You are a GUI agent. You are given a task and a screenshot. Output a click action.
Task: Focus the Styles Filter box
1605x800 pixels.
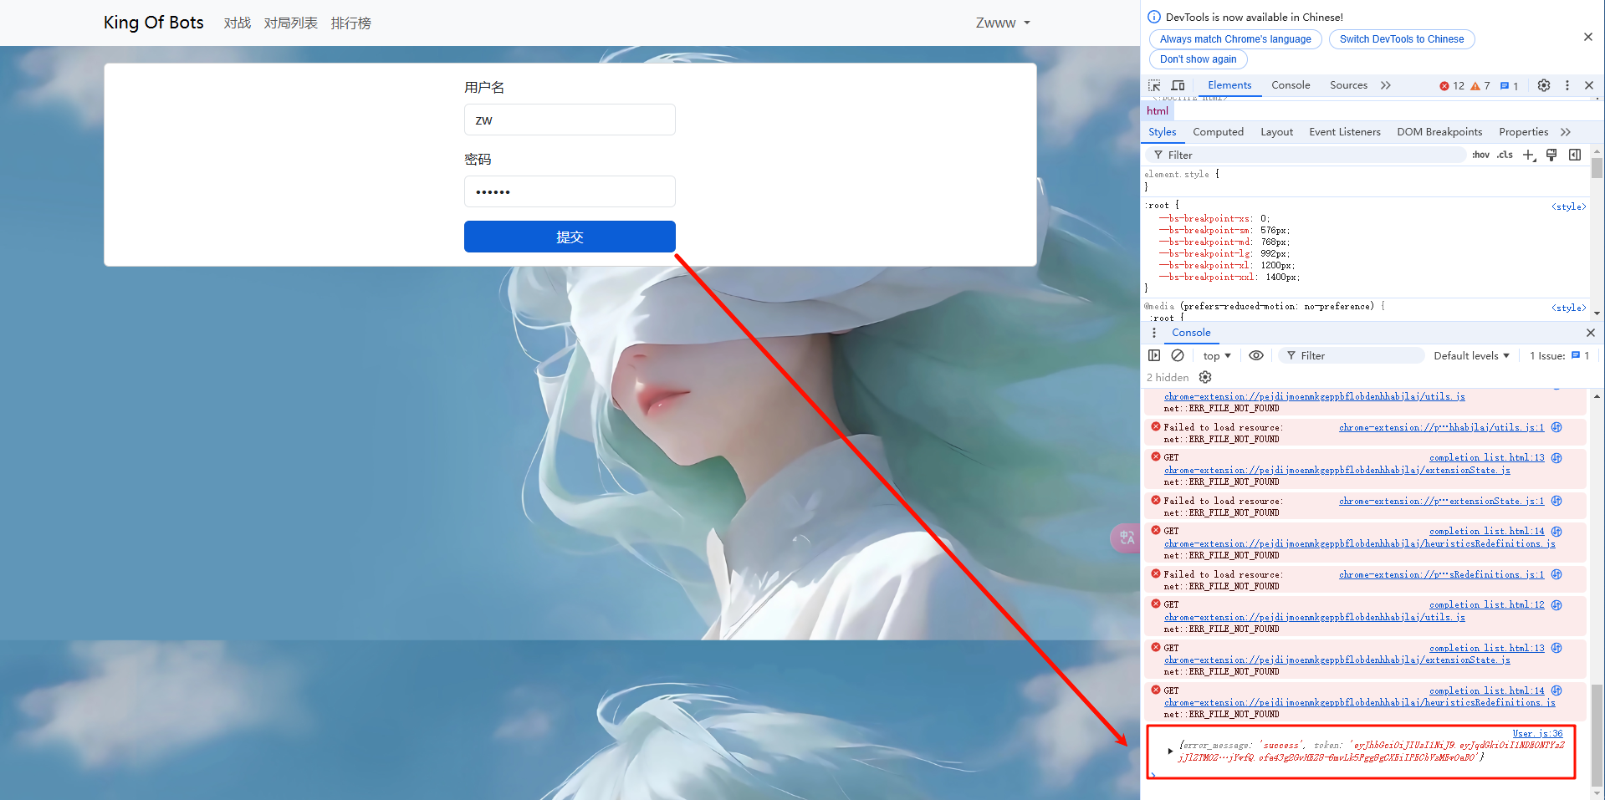tap(1307, 155)
